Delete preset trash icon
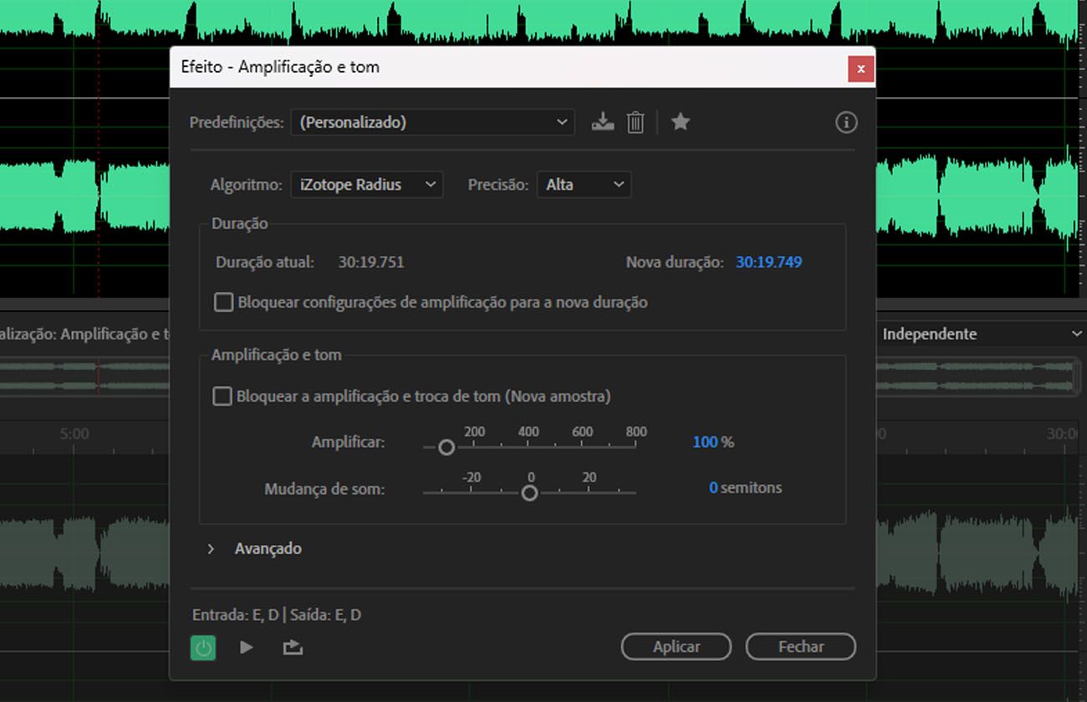 (635, 122)
